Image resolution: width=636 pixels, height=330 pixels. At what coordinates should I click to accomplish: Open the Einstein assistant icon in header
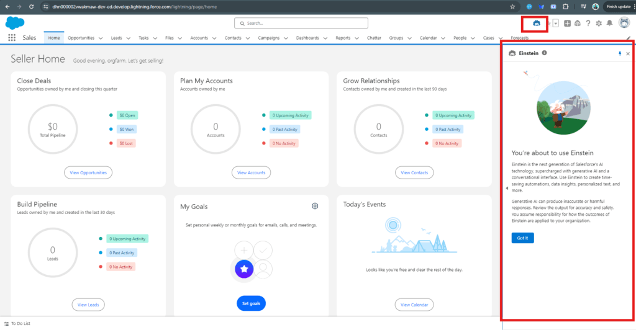(536, 24)
